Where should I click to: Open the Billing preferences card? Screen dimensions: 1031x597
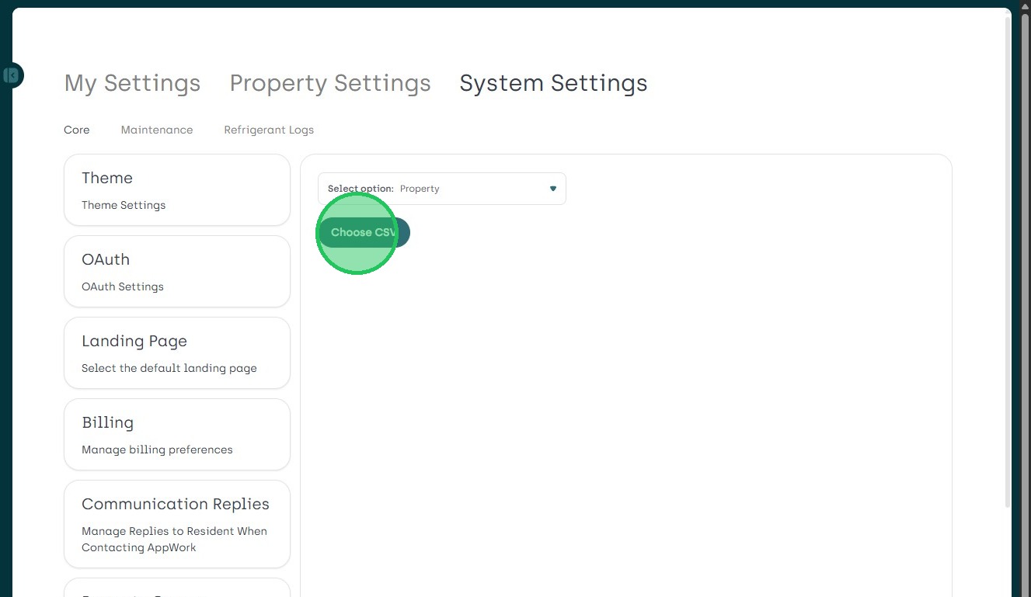[177, 435]
